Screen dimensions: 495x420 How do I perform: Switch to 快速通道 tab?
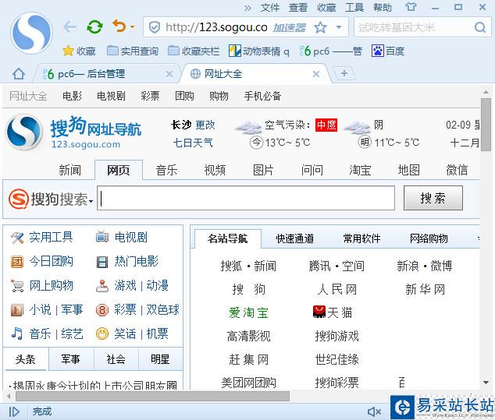pos(295,238)
